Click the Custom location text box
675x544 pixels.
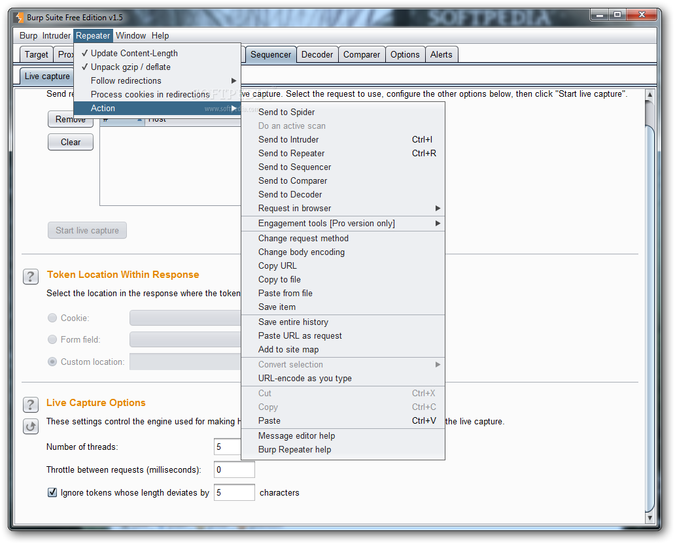[x=185, y=362]
